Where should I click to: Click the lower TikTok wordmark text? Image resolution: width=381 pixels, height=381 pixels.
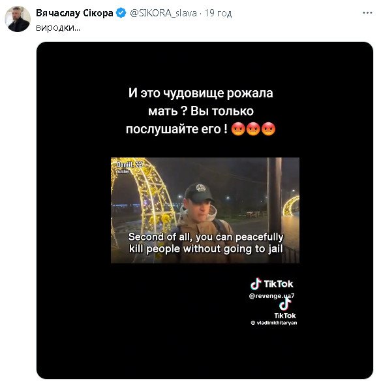pyautogui.click(x=285, y=316)
